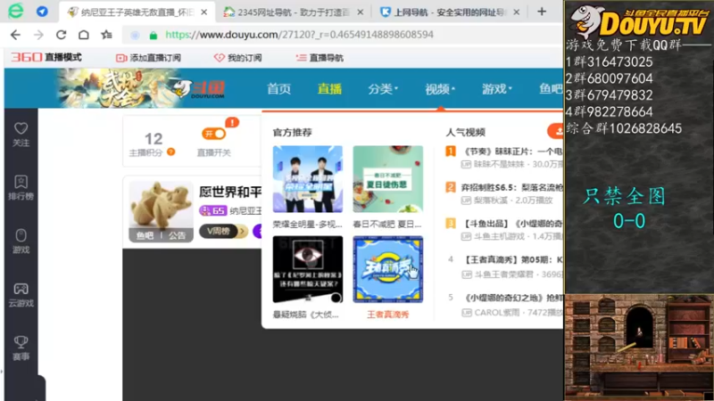This screenshot has width=714, height=401.
Task: Open a new tab with the plus button
Action: click(542, 12)
